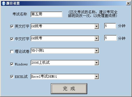
Task: Click the app icon in title bar
Action: (4, 3)
